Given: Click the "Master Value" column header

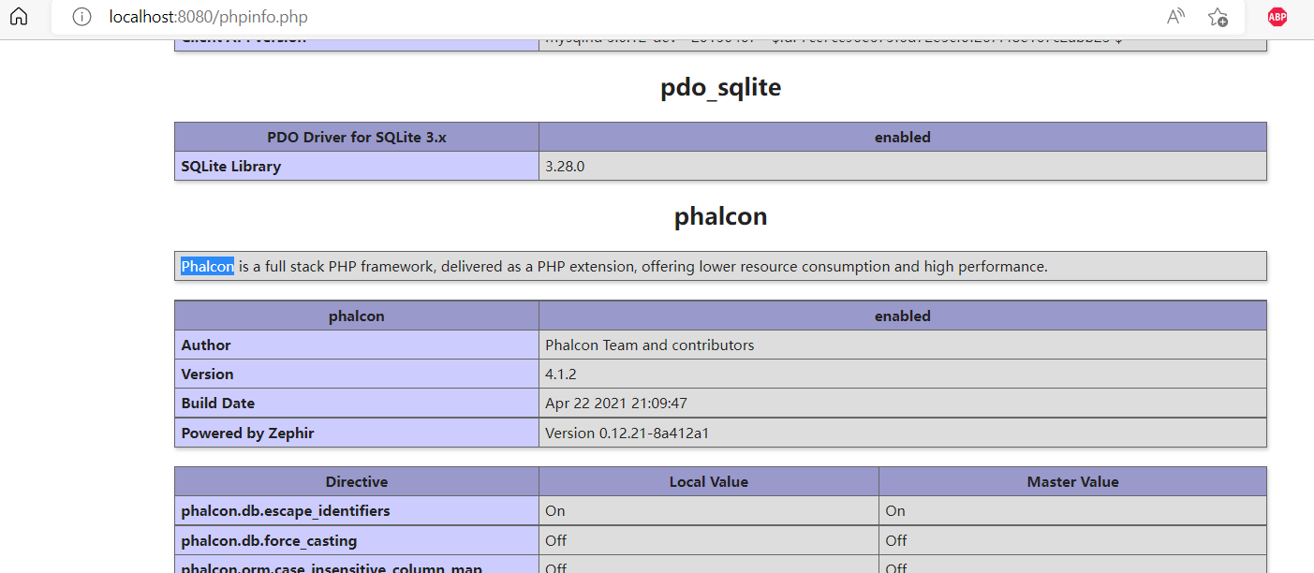Looking at the screenshot, I should pos(1072,482).
